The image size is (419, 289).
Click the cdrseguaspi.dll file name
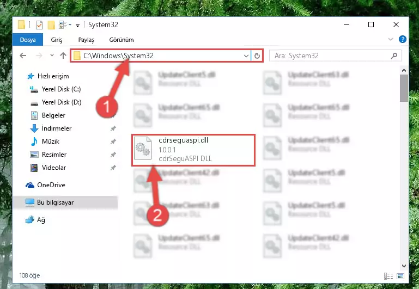click(183, 140)
